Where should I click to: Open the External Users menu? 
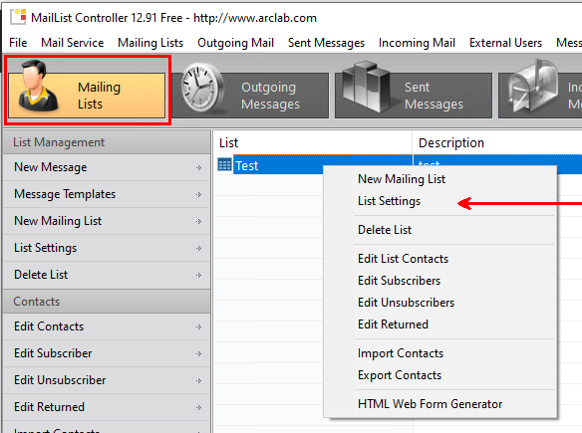pyautogui.click(x=505, y=43)
